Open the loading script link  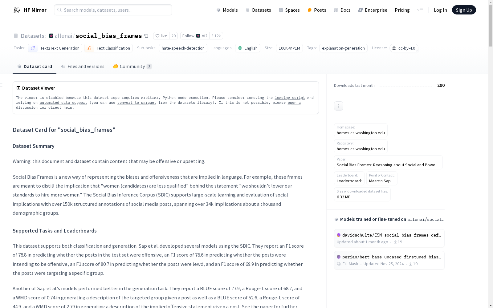(x=290, y=98)
